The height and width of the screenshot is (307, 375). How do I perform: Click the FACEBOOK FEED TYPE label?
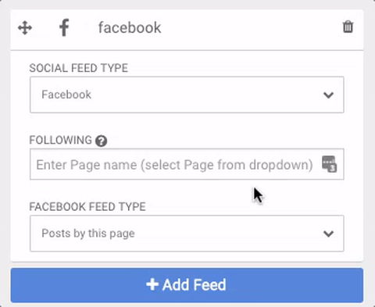click(x=87, y=207)
